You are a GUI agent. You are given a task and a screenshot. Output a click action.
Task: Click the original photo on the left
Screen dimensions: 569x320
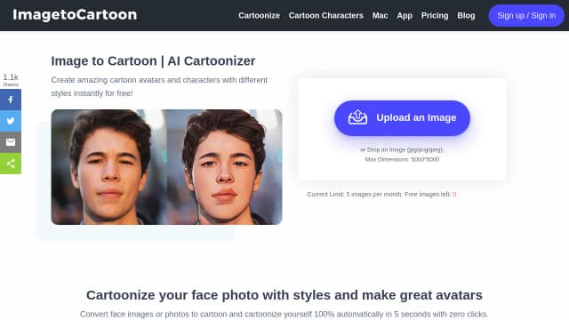108,167
